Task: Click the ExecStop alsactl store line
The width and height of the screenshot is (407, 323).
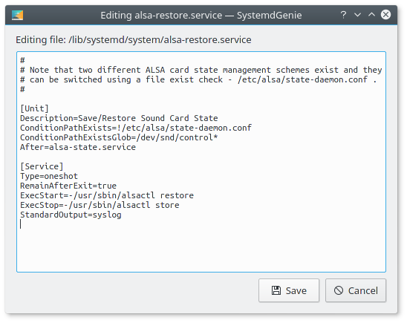Action: (x=100, y=205)
